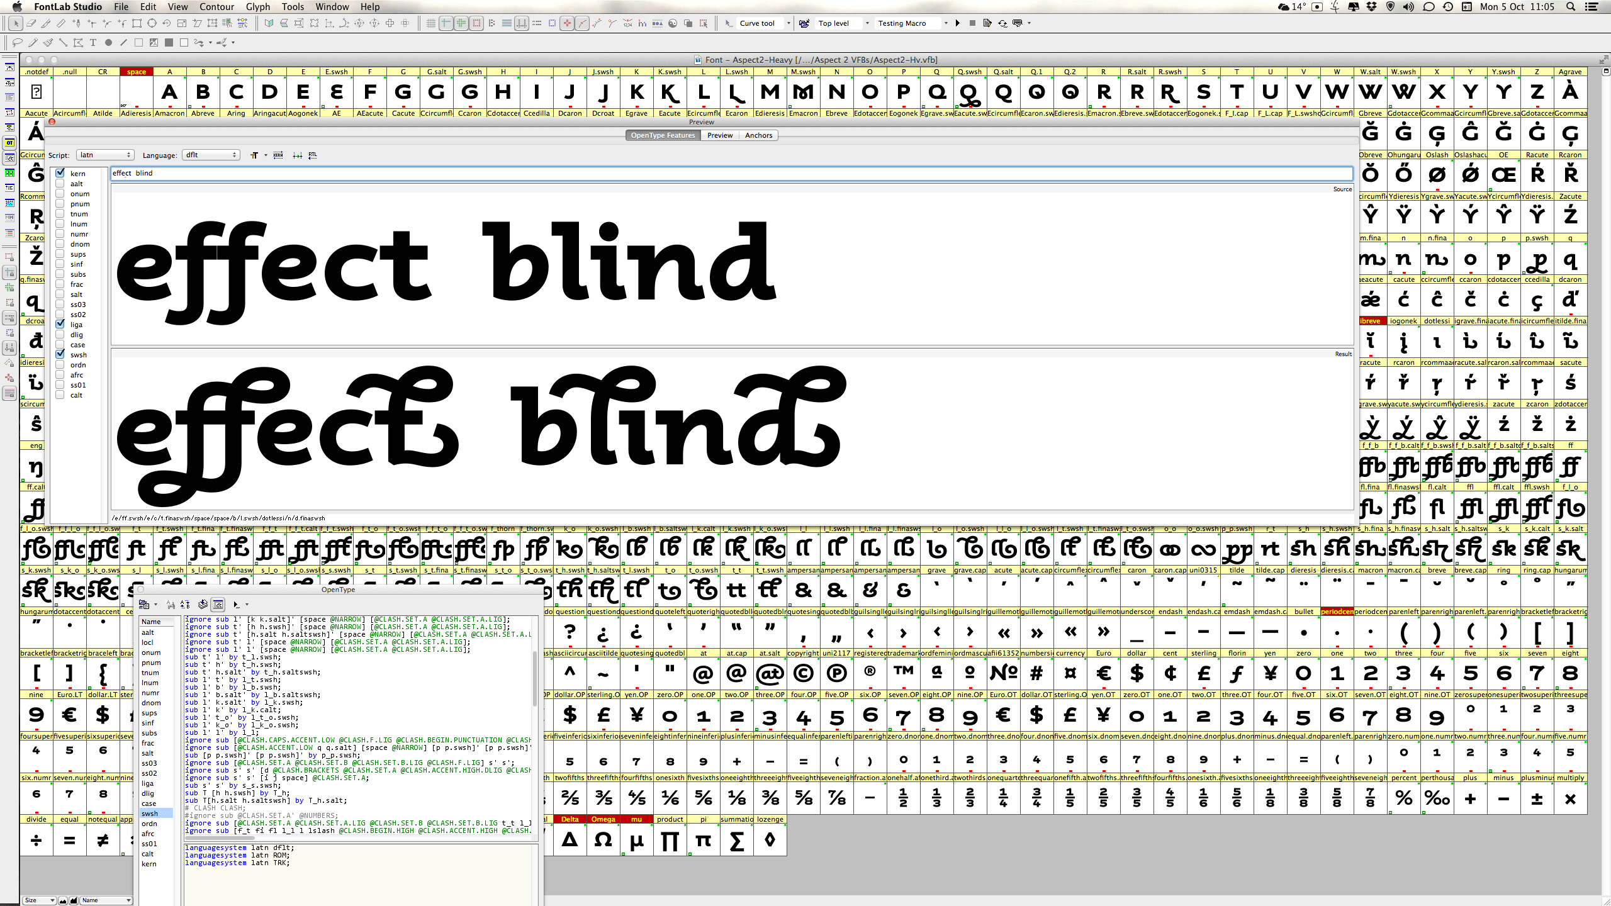Select the Text tool in the second toolbar row
This screenshot has height=906, width=1611.
click(x=93, y=42)
